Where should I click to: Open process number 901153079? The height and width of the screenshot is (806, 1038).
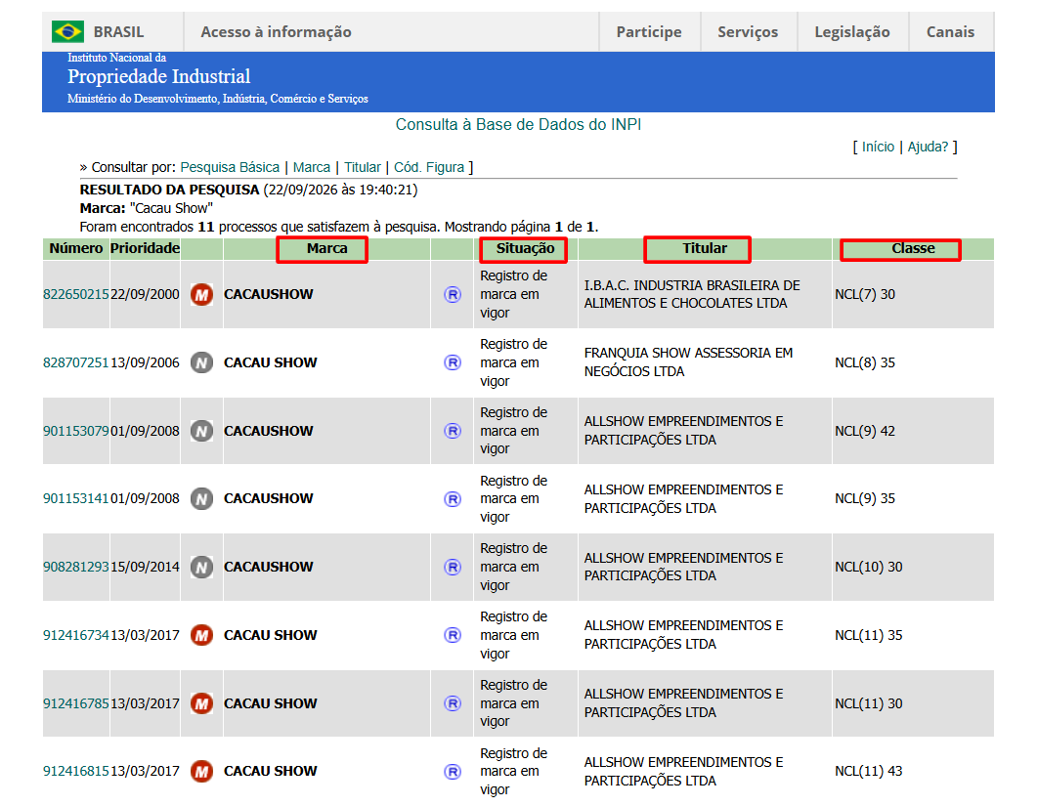[75, 431]
